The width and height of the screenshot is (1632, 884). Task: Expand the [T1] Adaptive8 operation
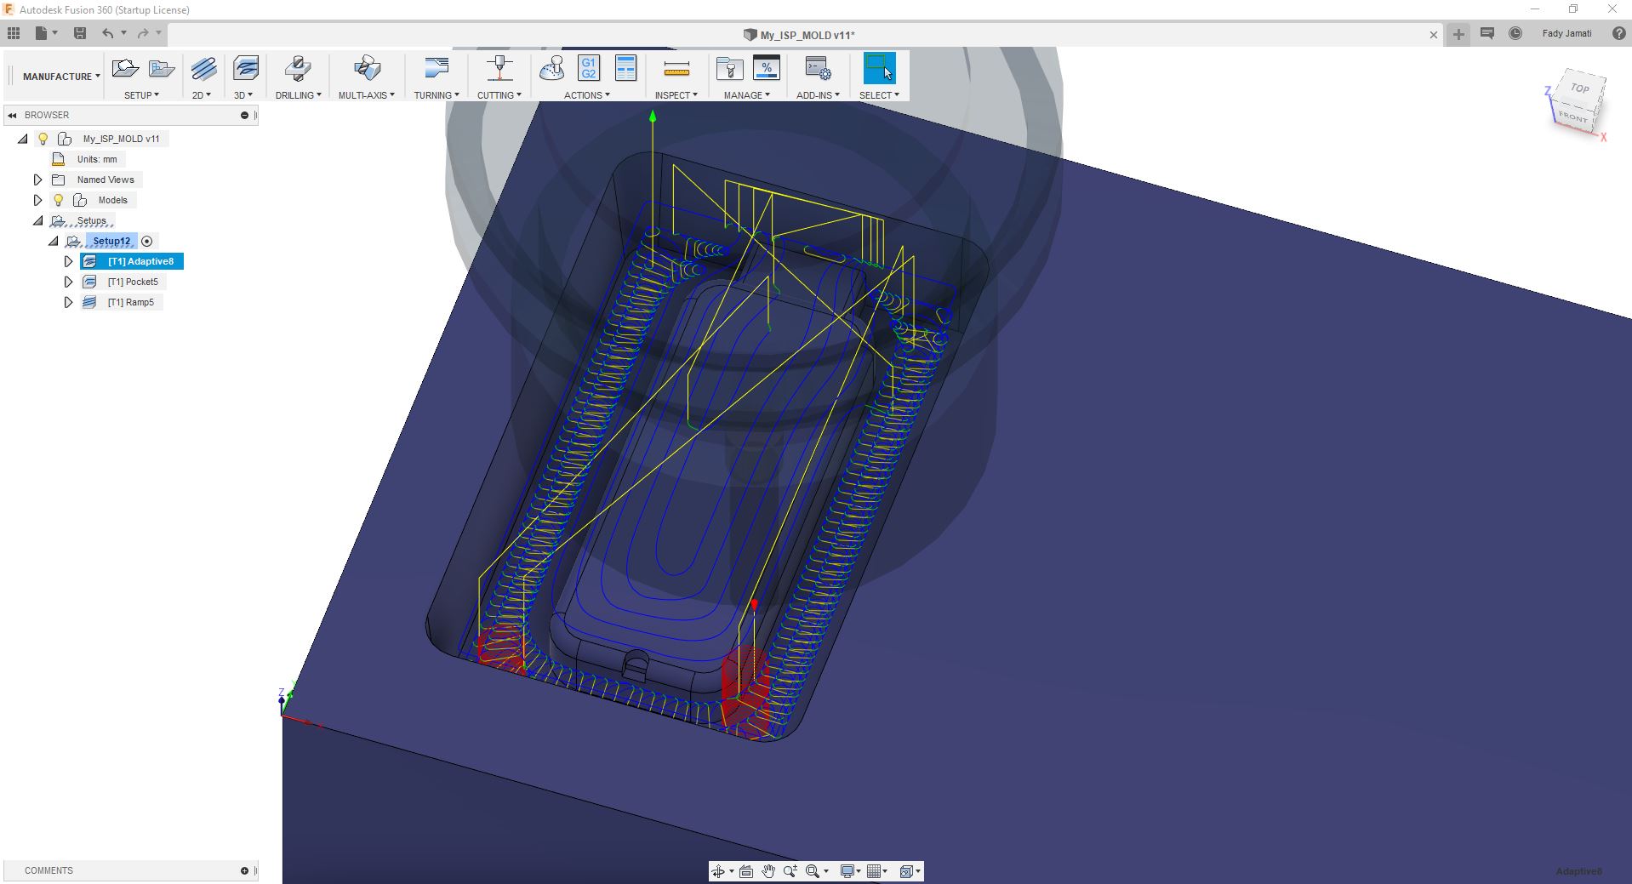tap(69, 261)
